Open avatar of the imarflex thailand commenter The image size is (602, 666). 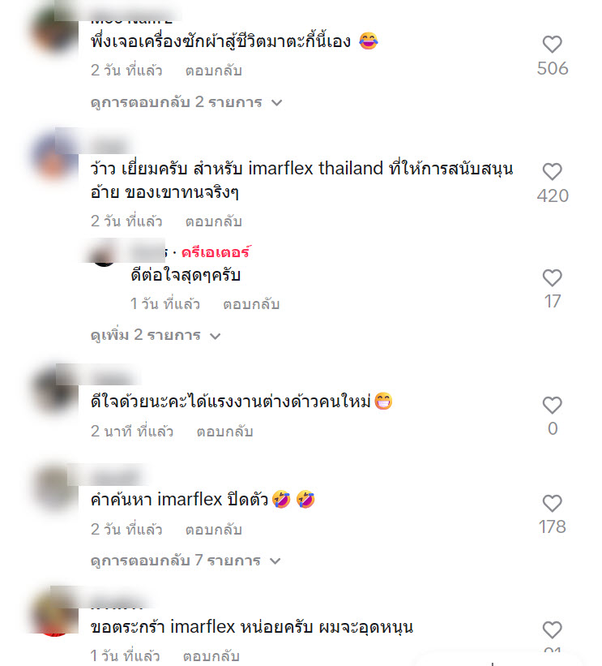55,155
